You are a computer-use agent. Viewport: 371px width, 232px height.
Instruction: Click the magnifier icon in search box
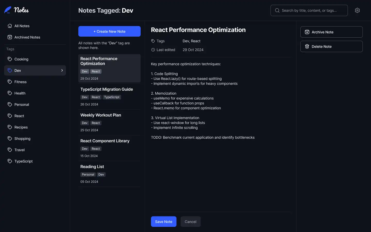(277, 10)
